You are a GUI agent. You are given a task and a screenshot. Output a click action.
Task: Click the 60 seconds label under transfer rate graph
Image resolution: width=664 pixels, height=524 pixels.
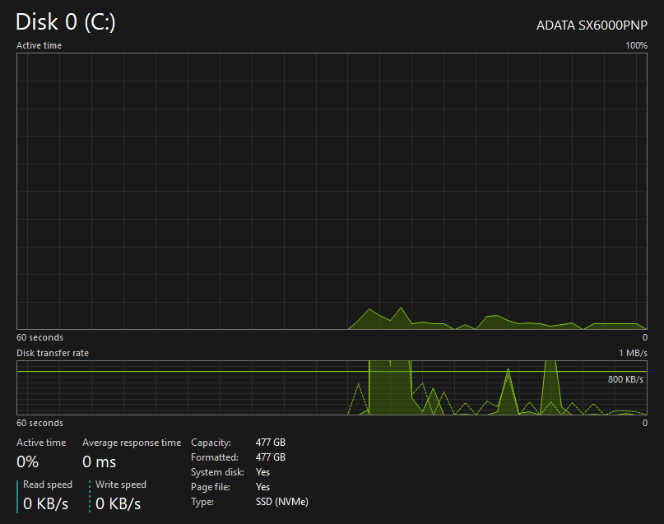(x=39, y=423)
